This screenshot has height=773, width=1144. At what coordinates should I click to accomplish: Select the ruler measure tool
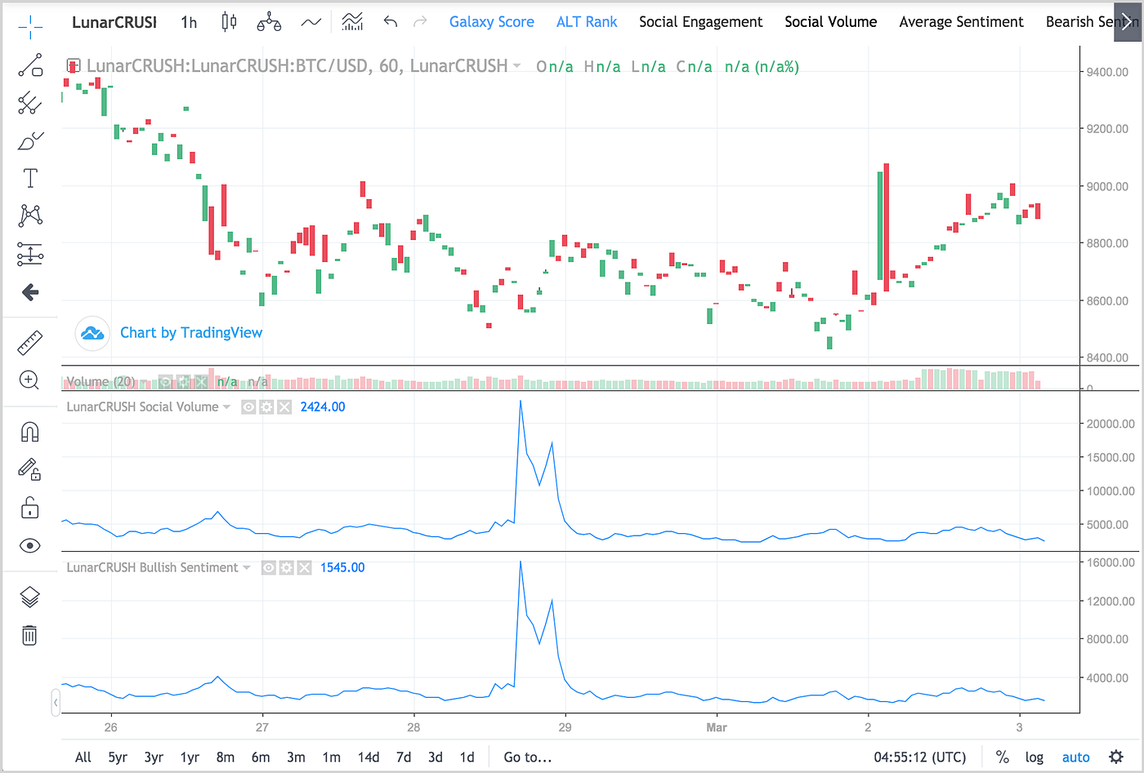pos(30,343)
